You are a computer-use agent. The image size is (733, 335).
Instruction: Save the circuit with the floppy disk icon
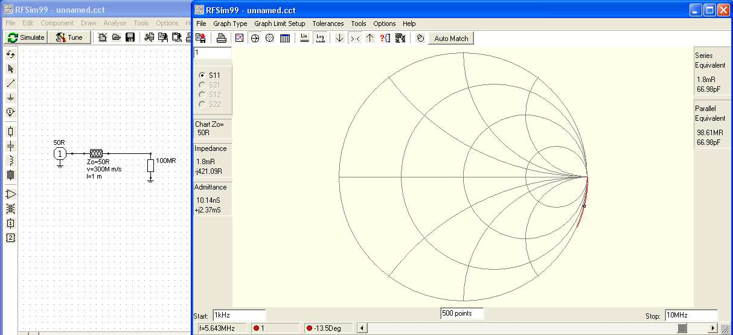pyautogui.click(x=130, y=37)
